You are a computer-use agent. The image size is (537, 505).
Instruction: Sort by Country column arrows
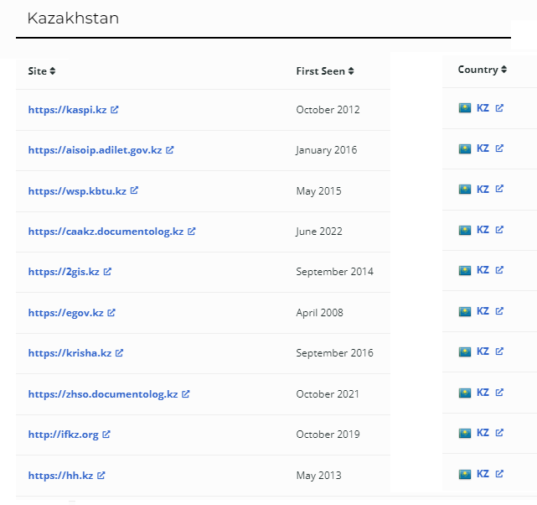point(503,70)
